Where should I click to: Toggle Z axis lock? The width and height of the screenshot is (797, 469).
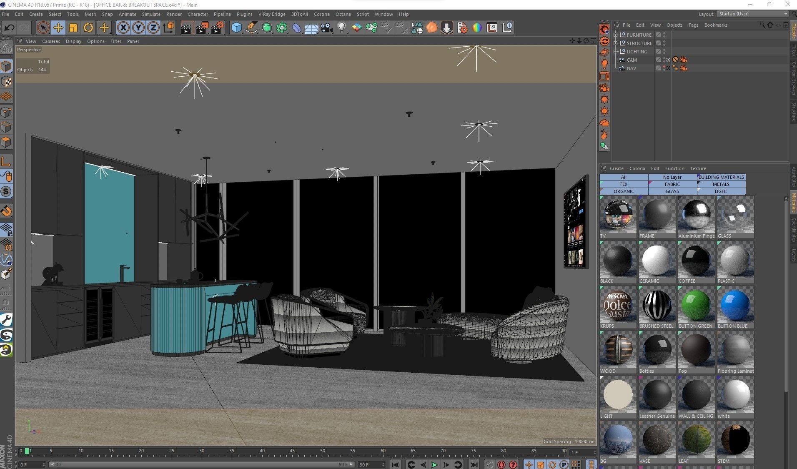point(153,28)
